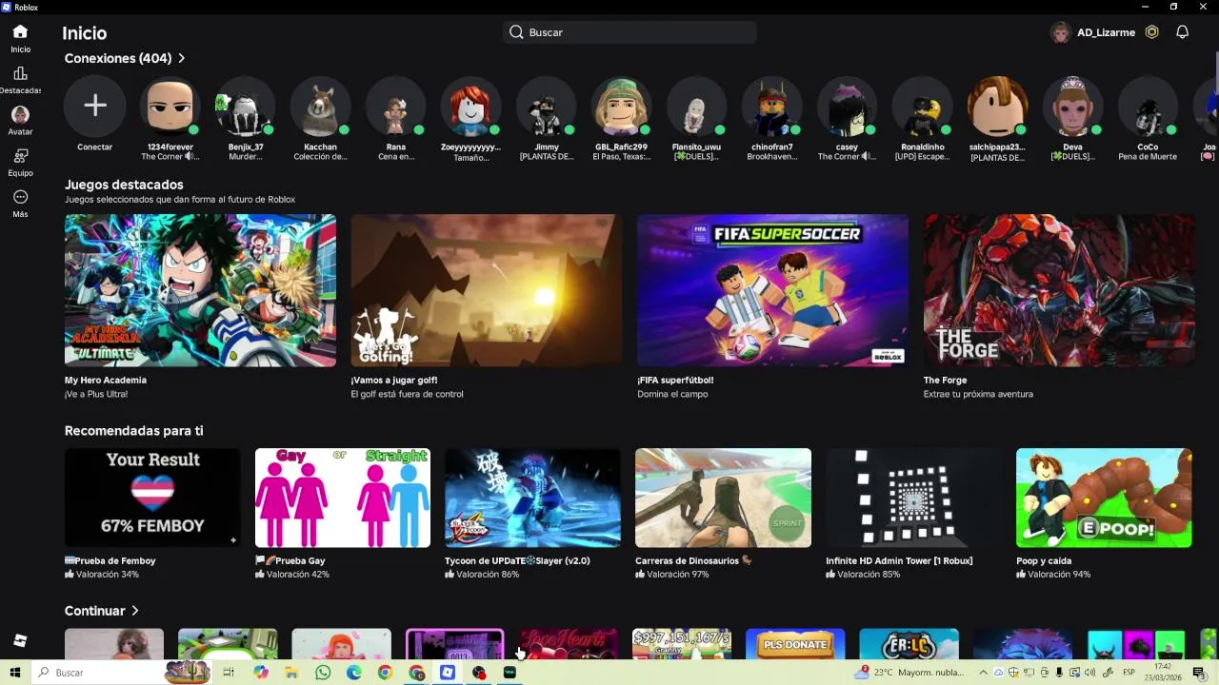Open friend Kacchan's avatar

click(320, 106)
